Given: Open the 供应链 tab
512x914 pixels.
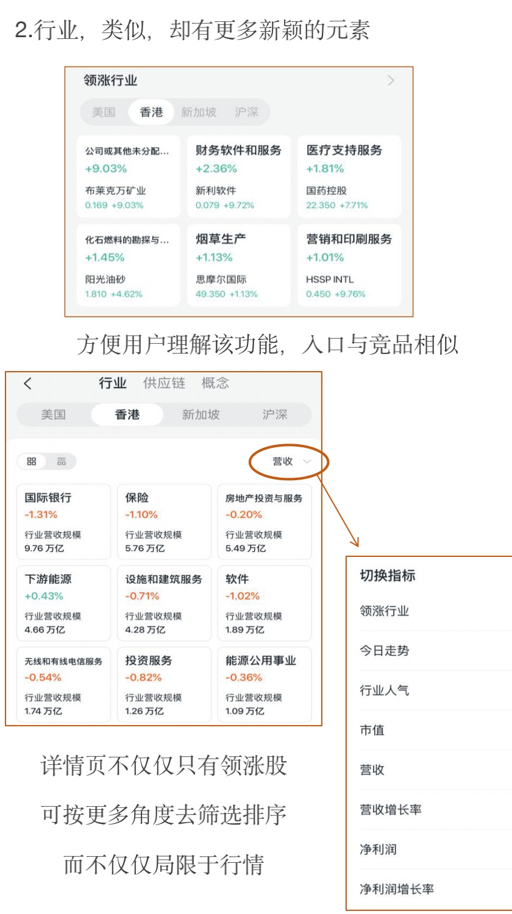Looking at the screenshot, I should click(163, 383).
